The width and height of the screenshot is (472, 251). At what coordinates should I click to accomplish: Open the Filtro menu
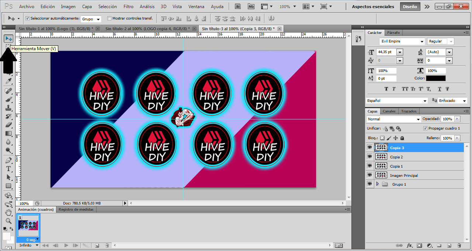coord(128,7)
